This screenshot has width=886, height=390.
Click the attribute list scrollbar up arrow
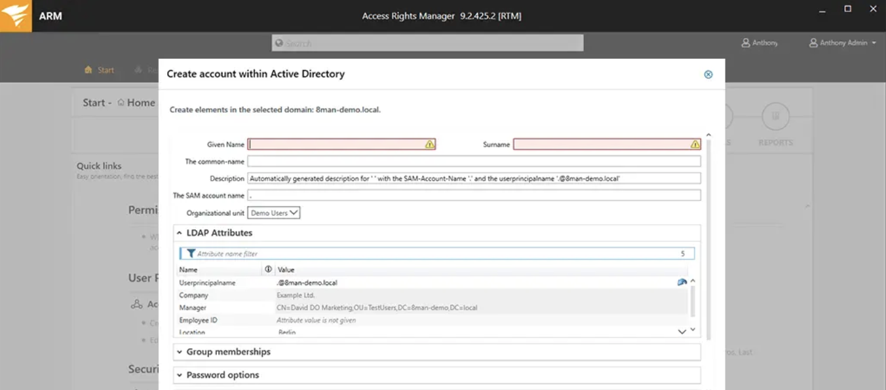(x=693, y=281)
